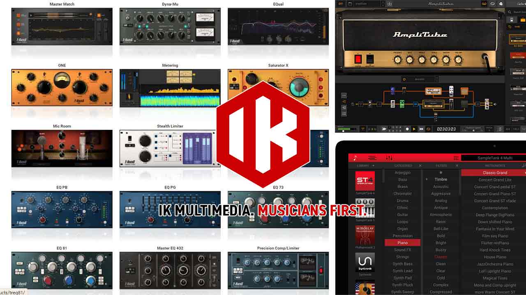This screenshot has width=526, height=295.
Task: Click the record button in AmpliTube transport
Action: point(407,129)
